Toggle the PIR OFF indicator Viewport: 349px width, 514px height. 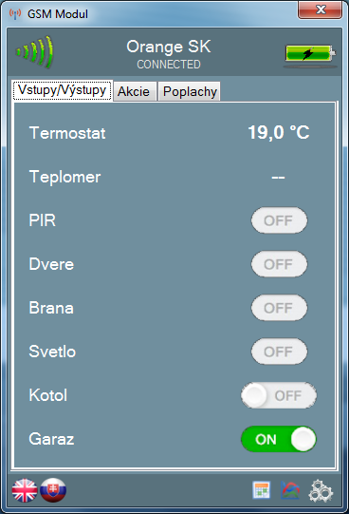tap(279, 220)
